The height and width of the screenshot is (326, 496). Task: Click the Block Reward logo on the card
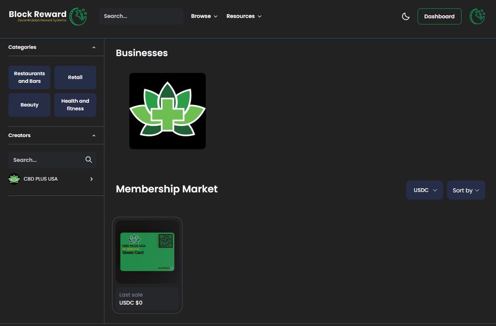coord(165,267)
